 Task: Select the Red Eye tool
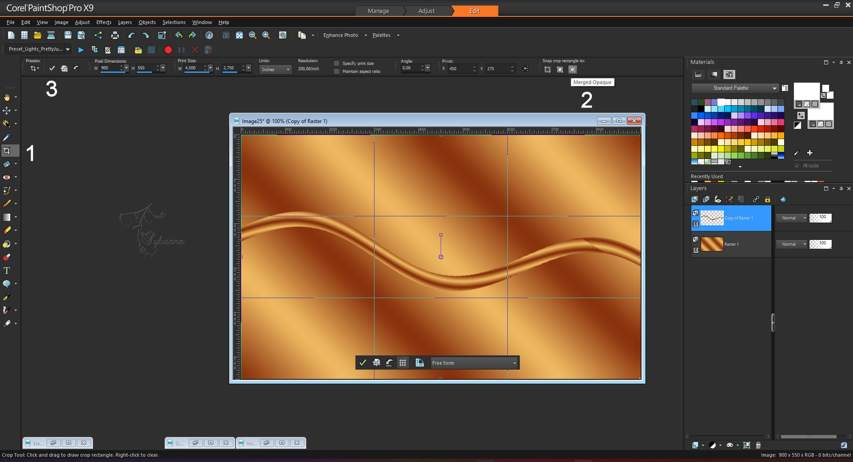pyautogui.click(x=7, y=177)
